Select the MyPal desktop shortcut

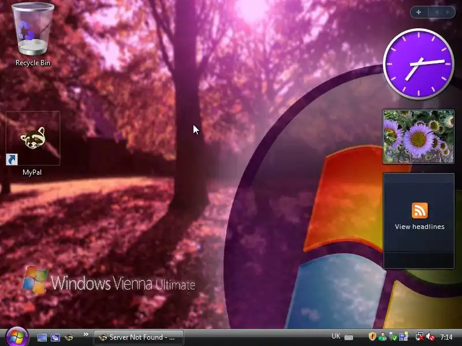click(33, 144)
